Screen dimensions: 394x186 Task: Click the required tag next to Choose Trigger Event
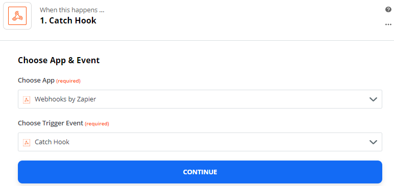(97, 124)
